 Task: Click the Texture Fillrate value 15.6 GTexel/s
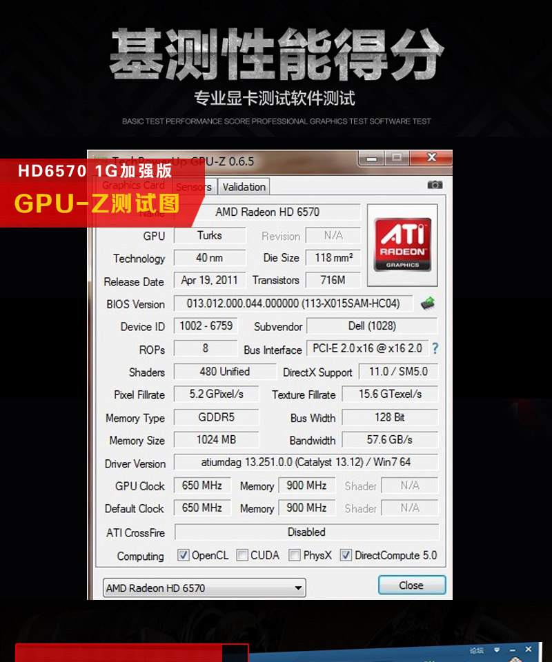click(391, 394)
